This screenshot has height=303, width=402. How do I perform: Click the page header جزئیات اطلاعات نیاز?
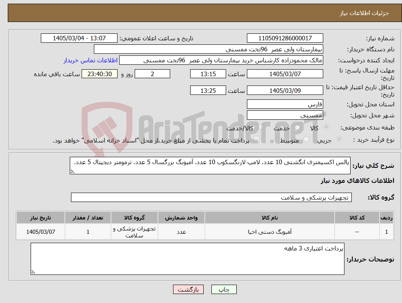tap(364, 13)
